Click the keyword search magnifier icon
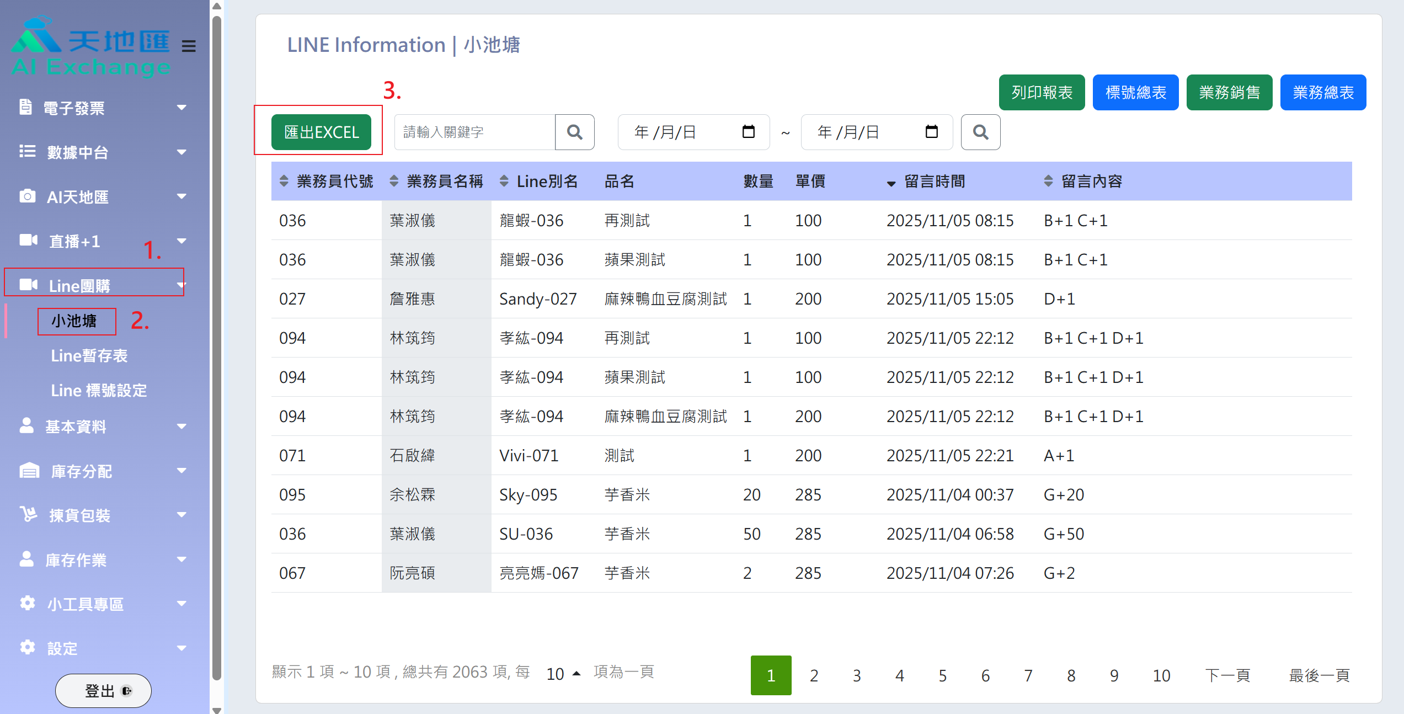The width and height of the screenshot is (1404, 714). click(x=574, y=132)
